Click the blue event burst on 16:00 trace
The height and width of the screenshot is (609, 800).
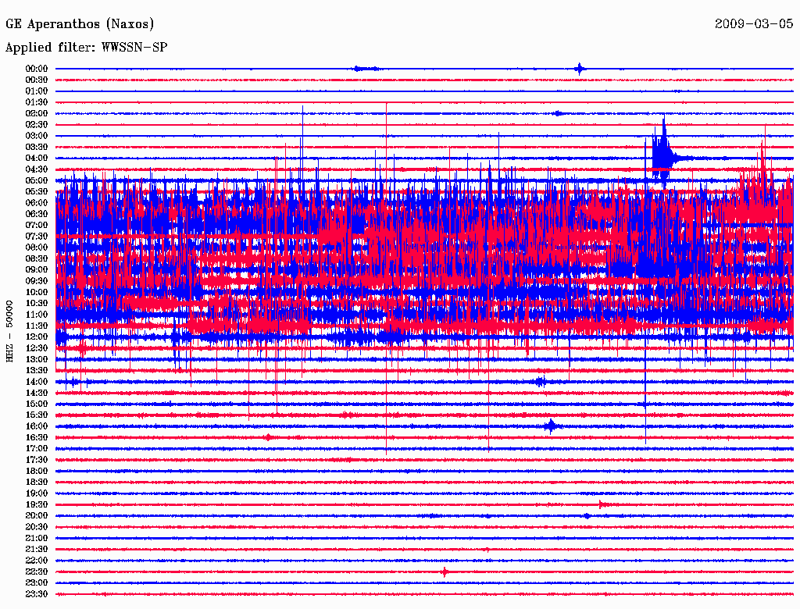551,426
